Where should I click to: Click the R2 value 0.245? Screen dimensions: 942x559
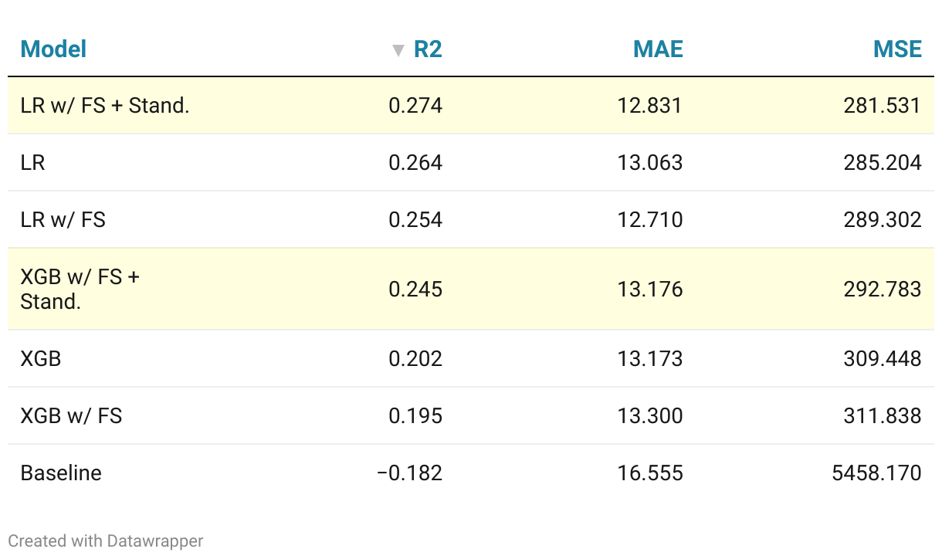[415, 289]
